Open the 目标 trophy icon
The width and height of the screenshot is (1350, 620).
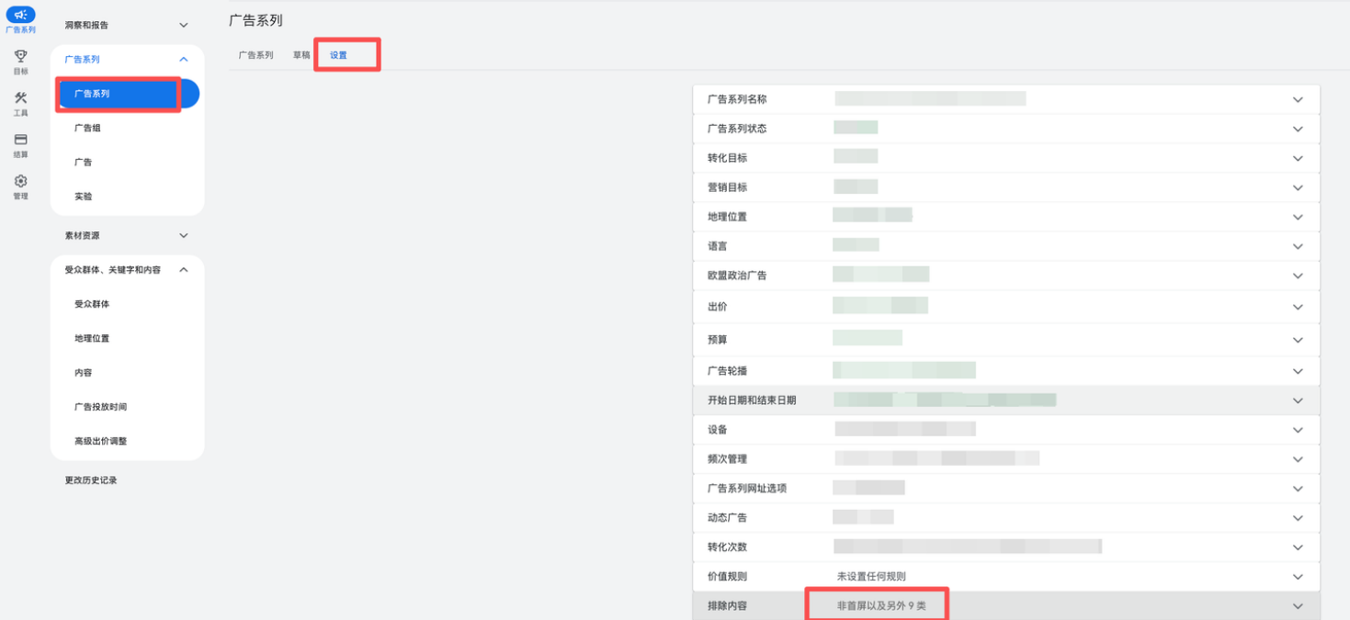(20, 57)
